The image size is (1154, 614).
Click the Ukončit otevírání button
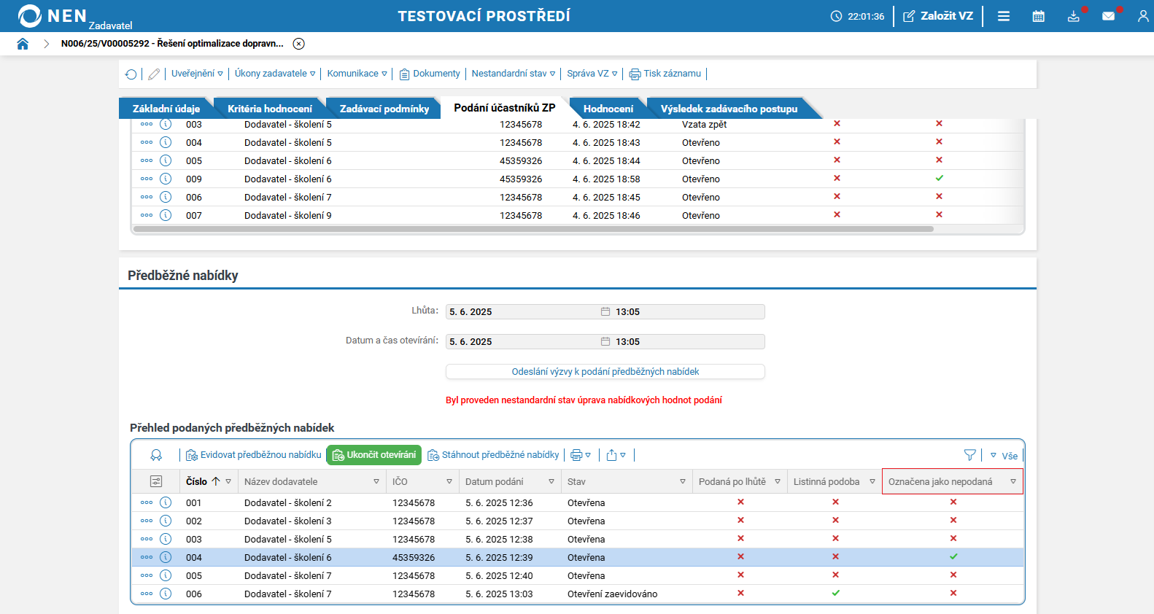373,455
